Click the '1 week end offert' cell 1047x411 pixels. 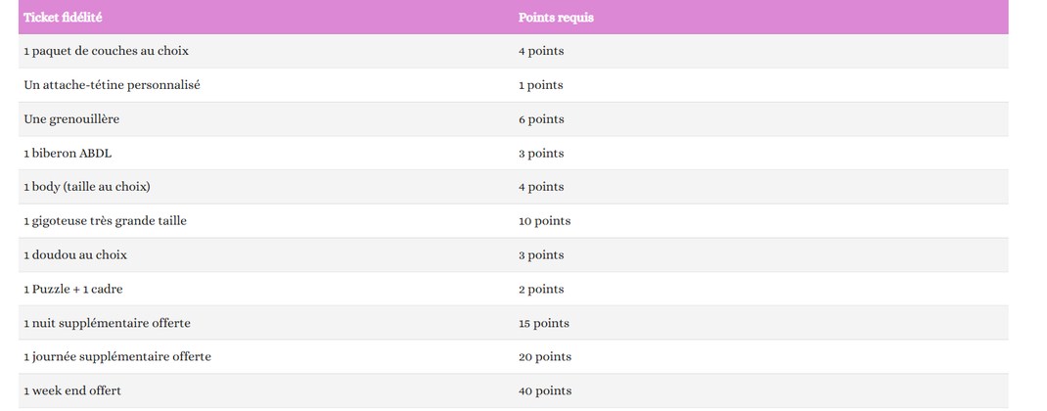pyautogui.click(x=266, y=391)
